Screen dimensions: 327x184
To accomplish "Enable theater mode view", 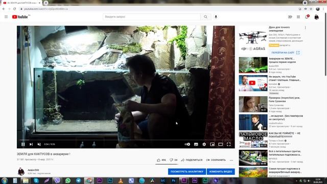I will coord(220,144).
